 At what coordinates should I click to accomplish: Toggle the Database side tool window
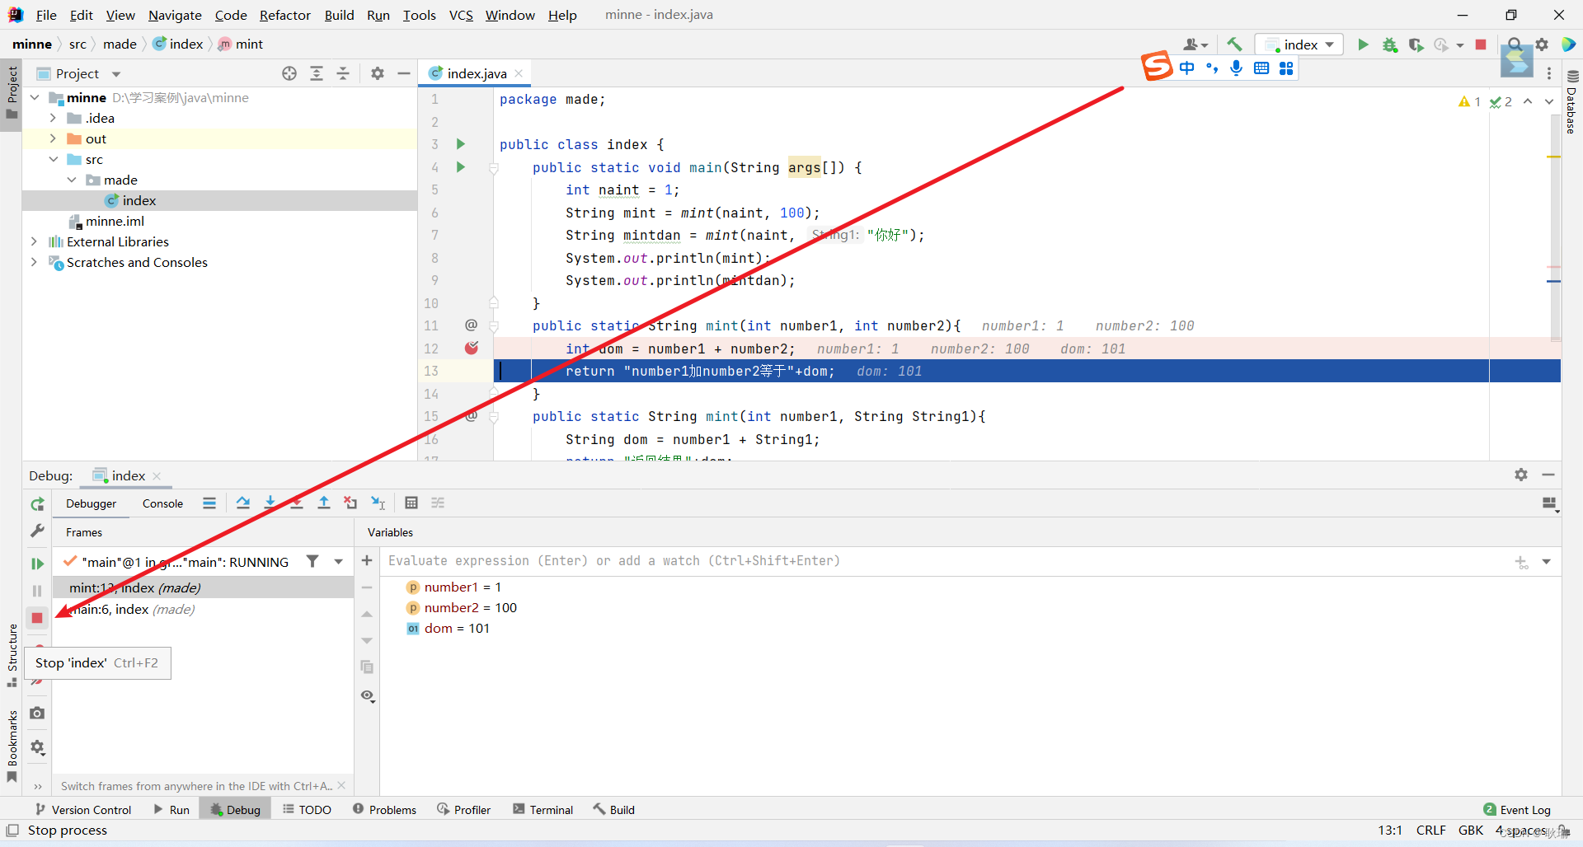(x=1571, y=102)
